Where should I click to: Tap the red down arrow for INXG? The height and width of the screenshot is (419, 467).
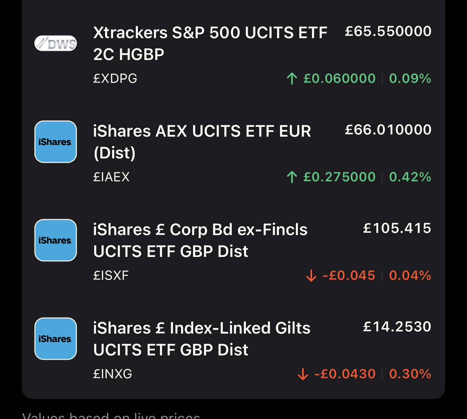[x=303, y=374]
